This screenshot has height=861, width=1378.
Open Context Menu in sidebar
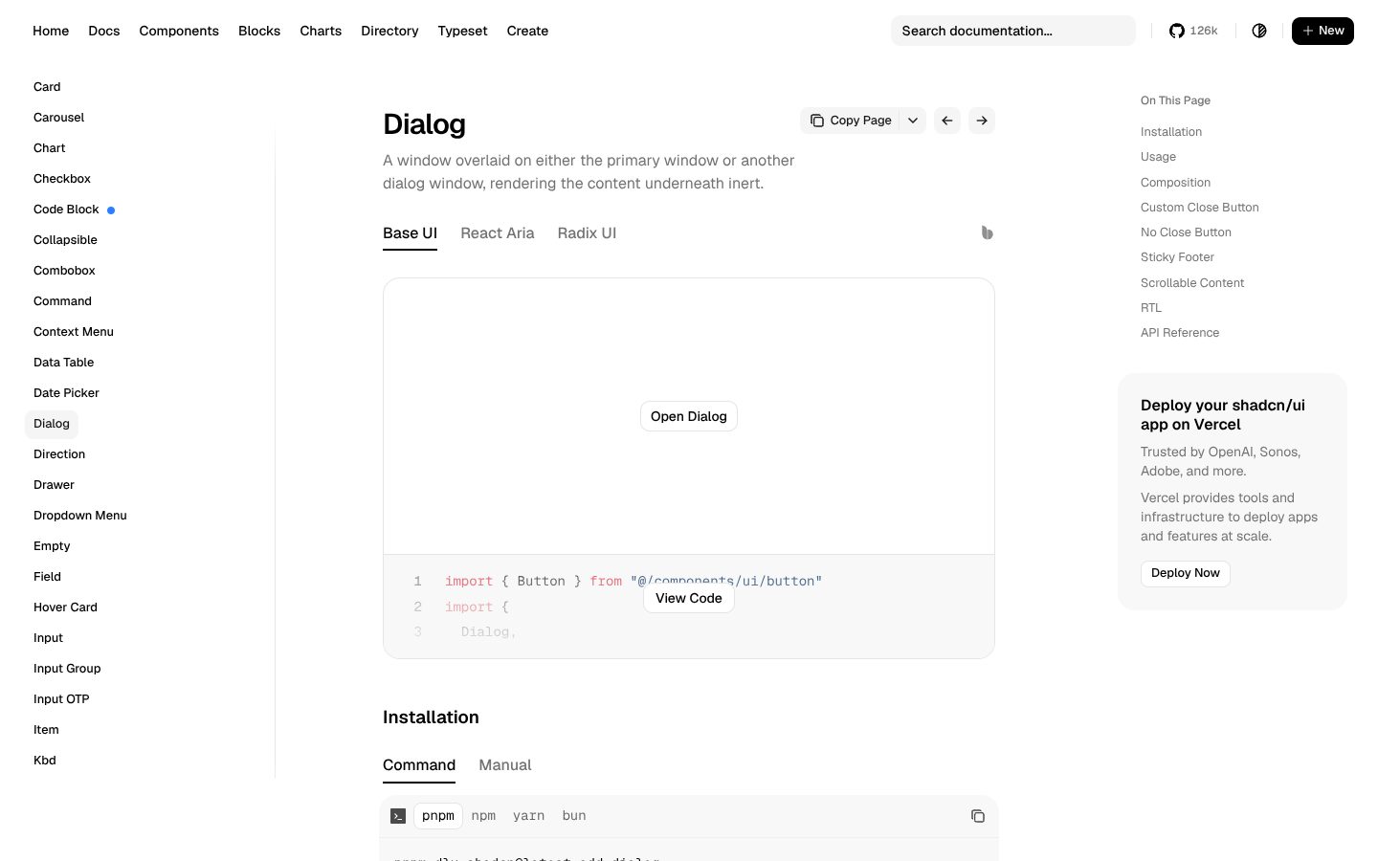[74, 332]
